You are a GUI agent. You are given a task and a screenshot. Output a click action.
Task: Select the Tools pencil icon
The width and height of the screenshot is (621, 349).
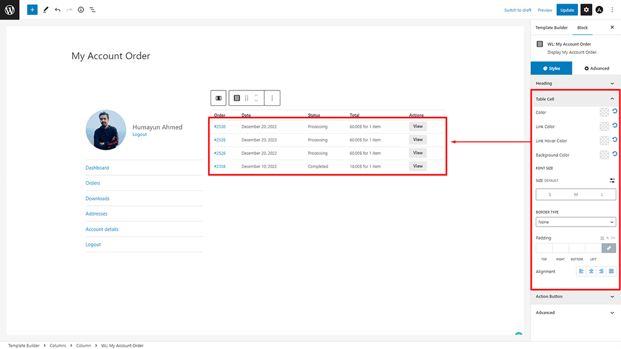point(46,9)
